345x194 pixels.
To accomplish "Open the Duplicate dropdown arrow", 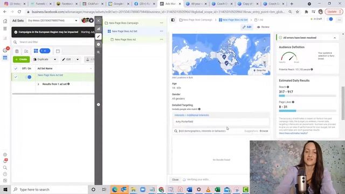I will [55, 59].
